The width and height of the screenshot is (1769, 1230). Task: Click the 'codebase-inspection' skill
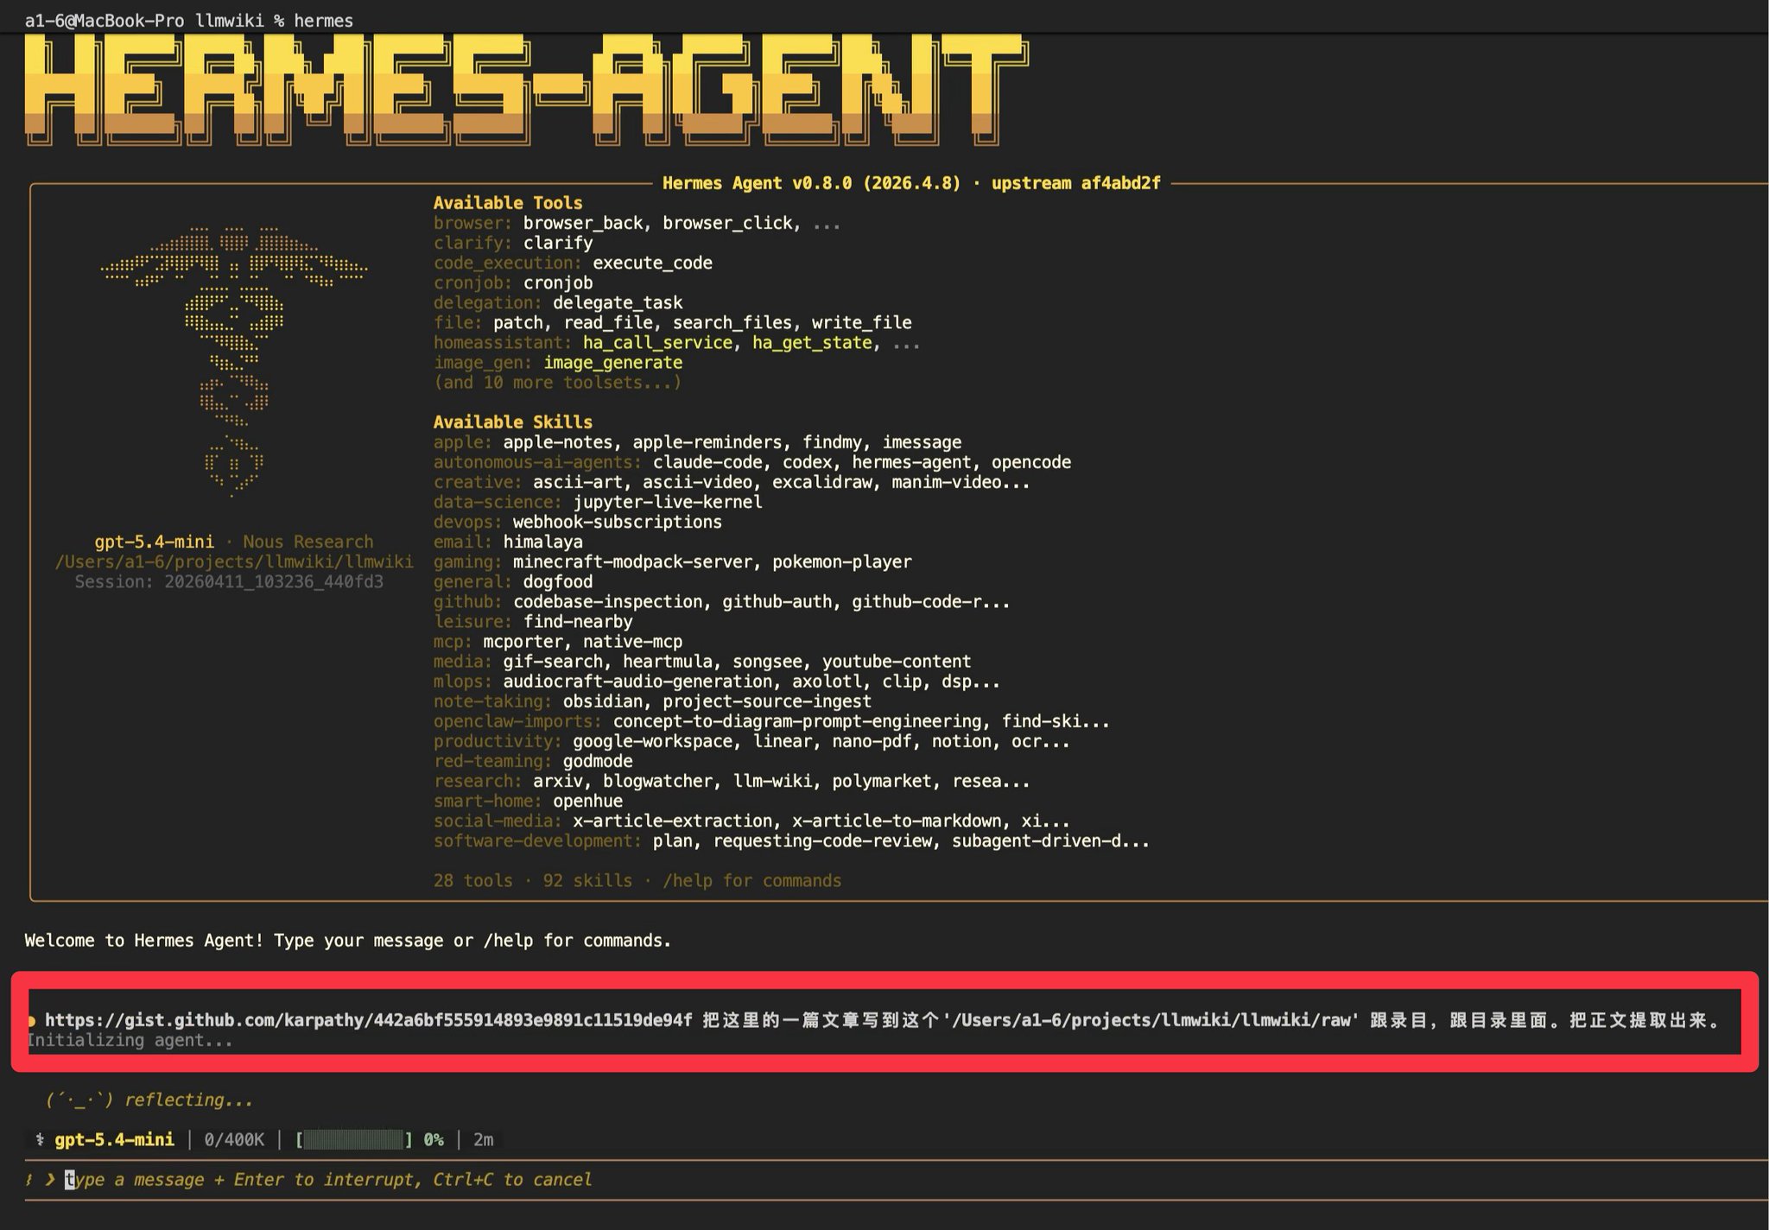(x=608, y=602)
